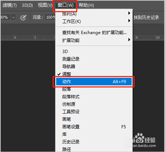Expand the 扩展功能 submenu
Viewport: 166px width, 152px height.
tap(94, 40)
